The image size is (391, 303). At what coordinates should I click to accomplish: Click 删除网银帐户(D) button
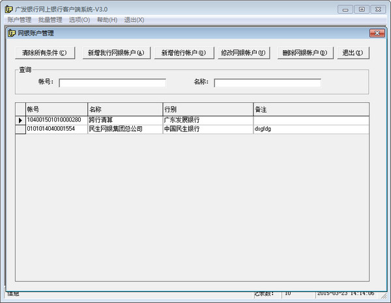(305, 53)
